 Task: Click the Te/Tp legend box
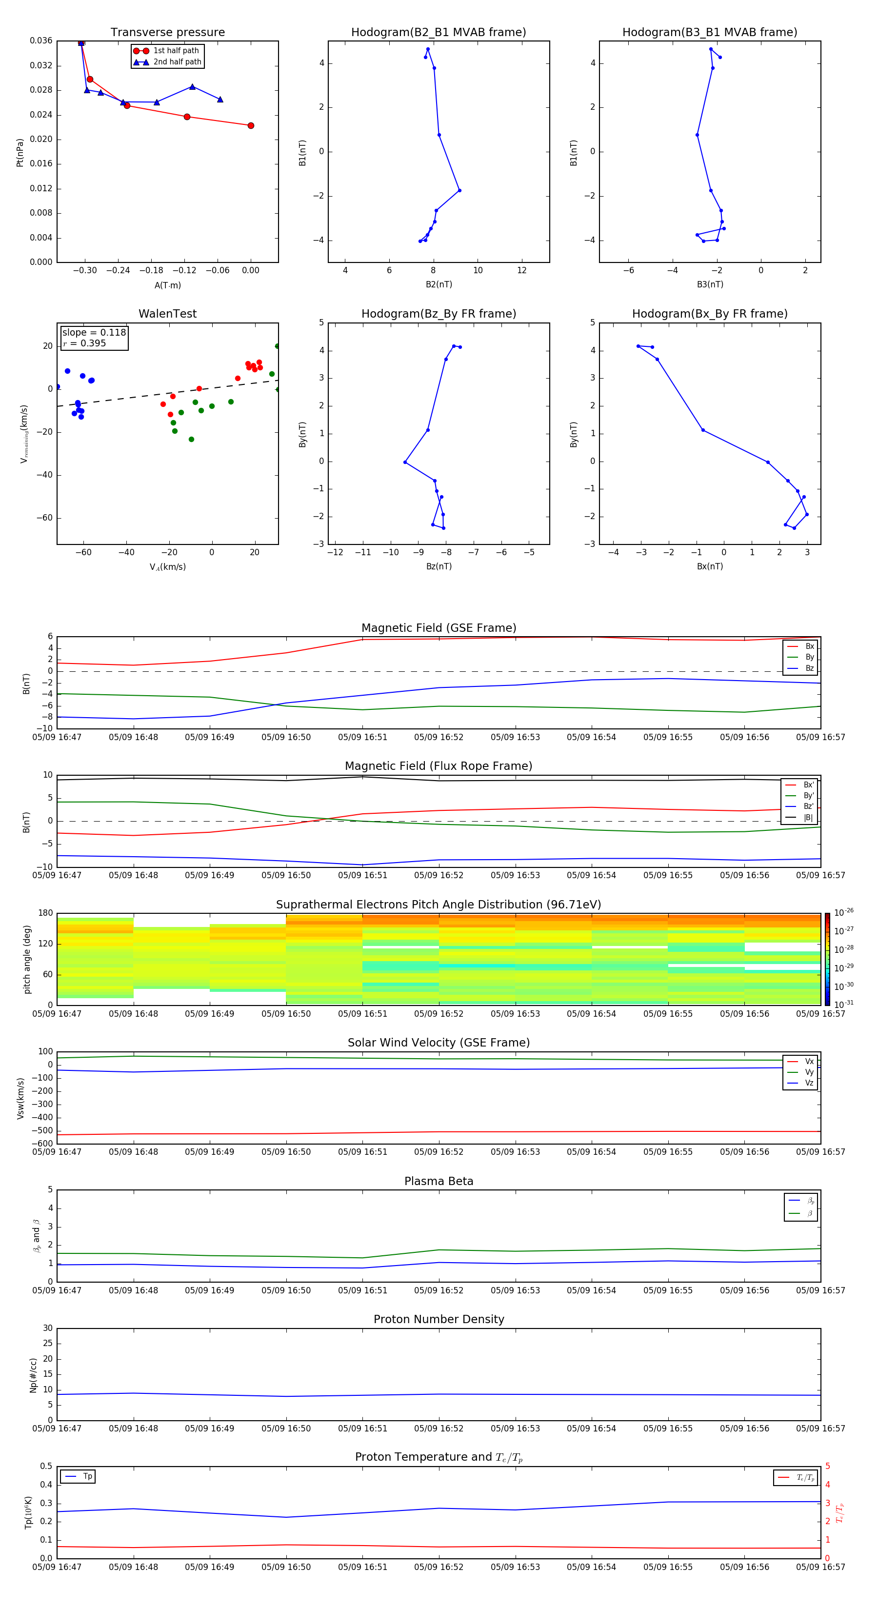(795, 1478)
